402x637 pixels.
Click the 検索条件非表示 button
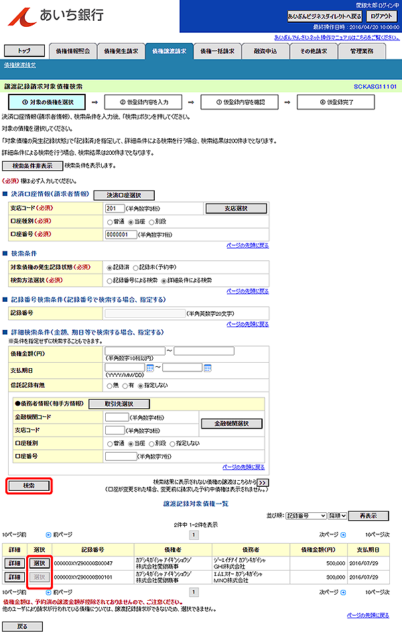point(32,166)
